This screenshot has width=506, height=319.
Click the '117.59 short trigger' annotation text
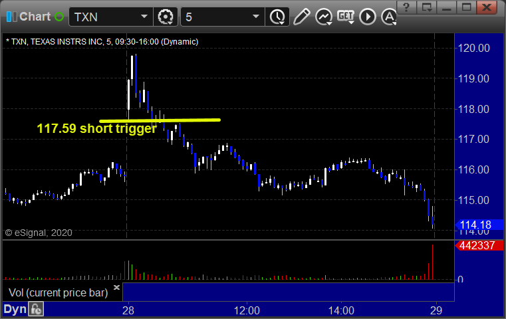click(x=97, y=128)
